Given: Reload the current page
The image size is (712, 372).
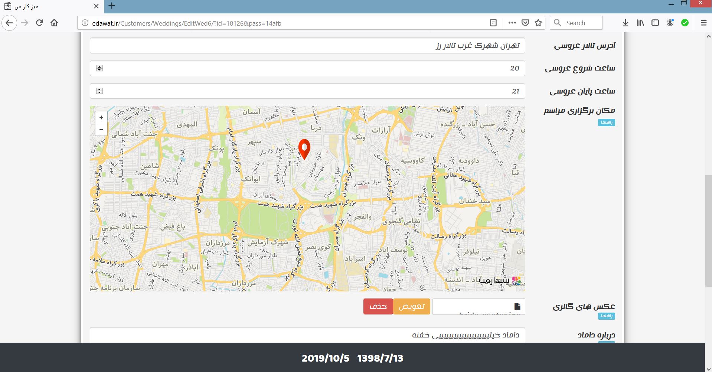Looking at the screenshot, I should [39, 23].
